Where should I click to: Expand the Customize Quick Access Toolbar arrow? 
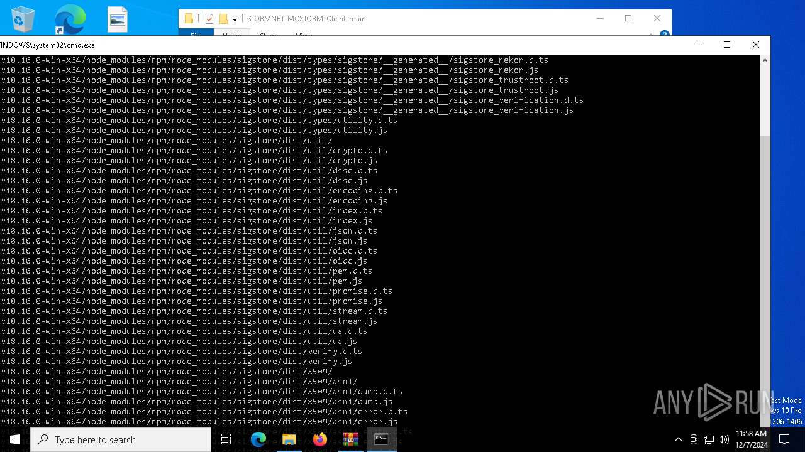235,19
